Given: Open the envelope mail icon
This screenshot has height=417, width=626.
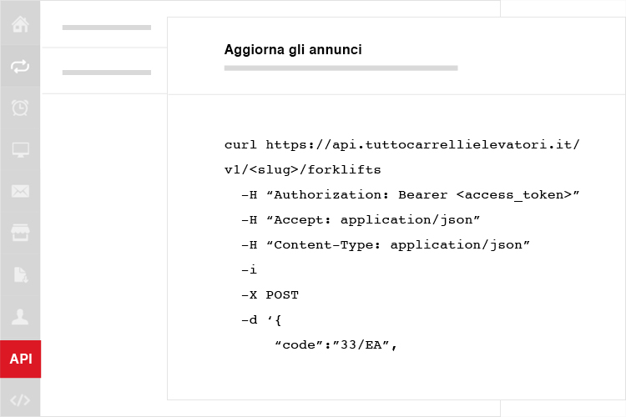Looking at the screenshot, I should 20,191.
